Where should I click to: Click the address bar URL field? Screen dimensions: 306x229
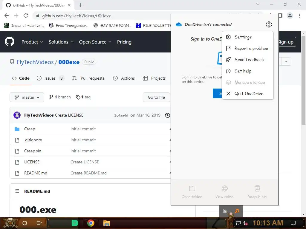coord(102,16)
